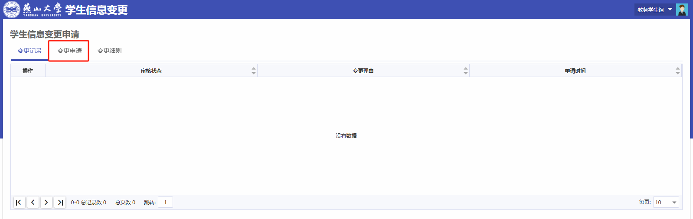Go to the first page of records
The width and height of the screenshot is (693, 219).
19,202
